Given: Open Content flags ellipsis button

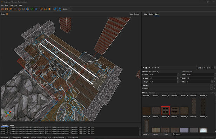Looking at the screenshot, I should [211, 89].
